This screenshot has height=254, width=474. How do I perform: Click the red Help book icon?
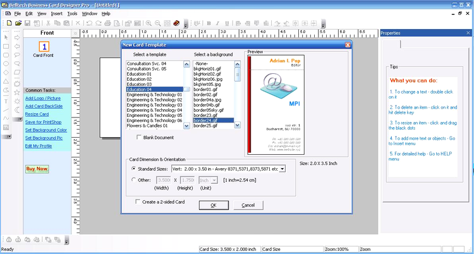[176, 23]
